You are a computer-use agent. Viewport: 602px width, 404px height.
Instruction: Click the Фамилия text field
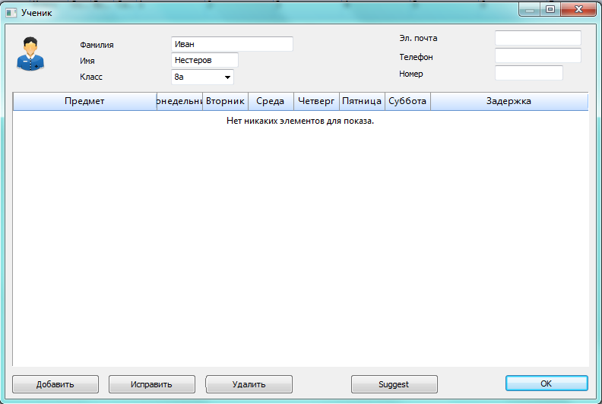(232, 44)
